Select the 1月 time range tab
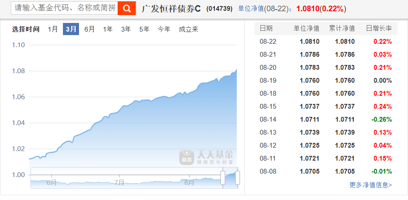This screenshot has width=408, height=200. tap(53, 29)
